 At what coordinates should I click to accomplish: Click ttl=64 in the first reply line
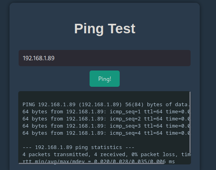coord(153,112)
